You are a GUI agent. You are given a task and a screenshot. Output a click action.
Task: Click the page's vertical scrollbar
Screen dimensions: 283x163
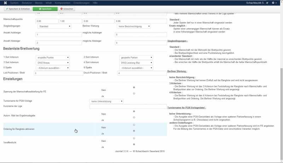[281, 88]
